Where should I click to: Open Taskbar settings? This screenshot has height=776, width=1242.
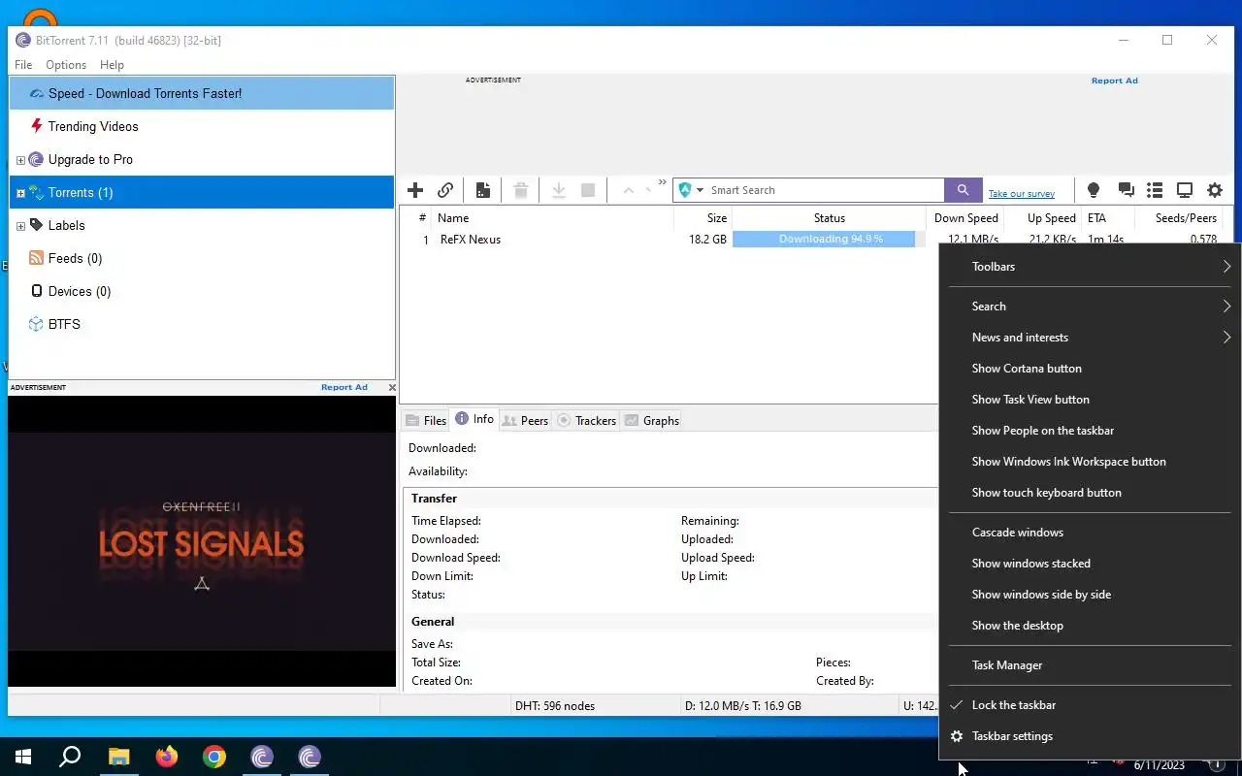click(x=1089, y=736)
